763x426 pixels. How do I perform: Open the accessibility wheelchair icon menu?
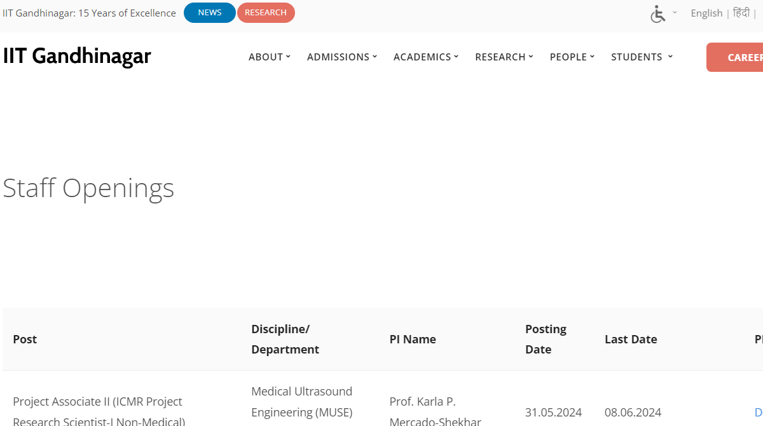point(658,13)
